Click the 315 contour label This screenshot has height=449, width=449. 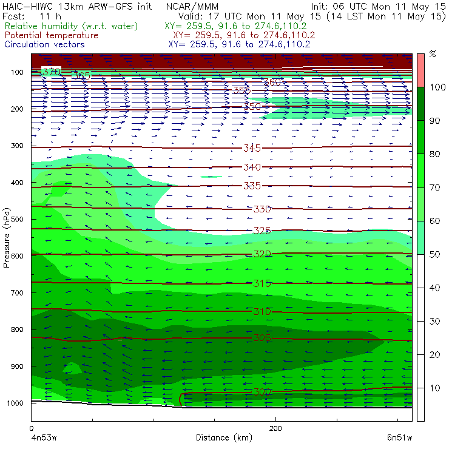pos(262,283)
